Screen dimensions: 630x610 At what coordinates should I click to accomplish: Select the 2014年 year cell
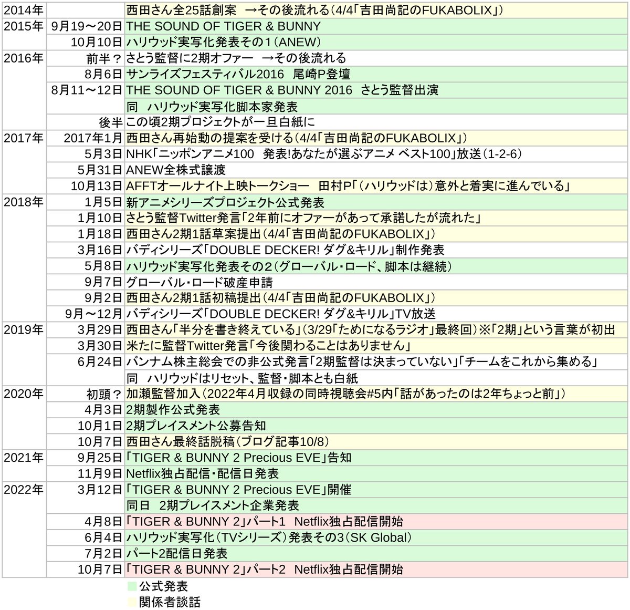point(24,9)
